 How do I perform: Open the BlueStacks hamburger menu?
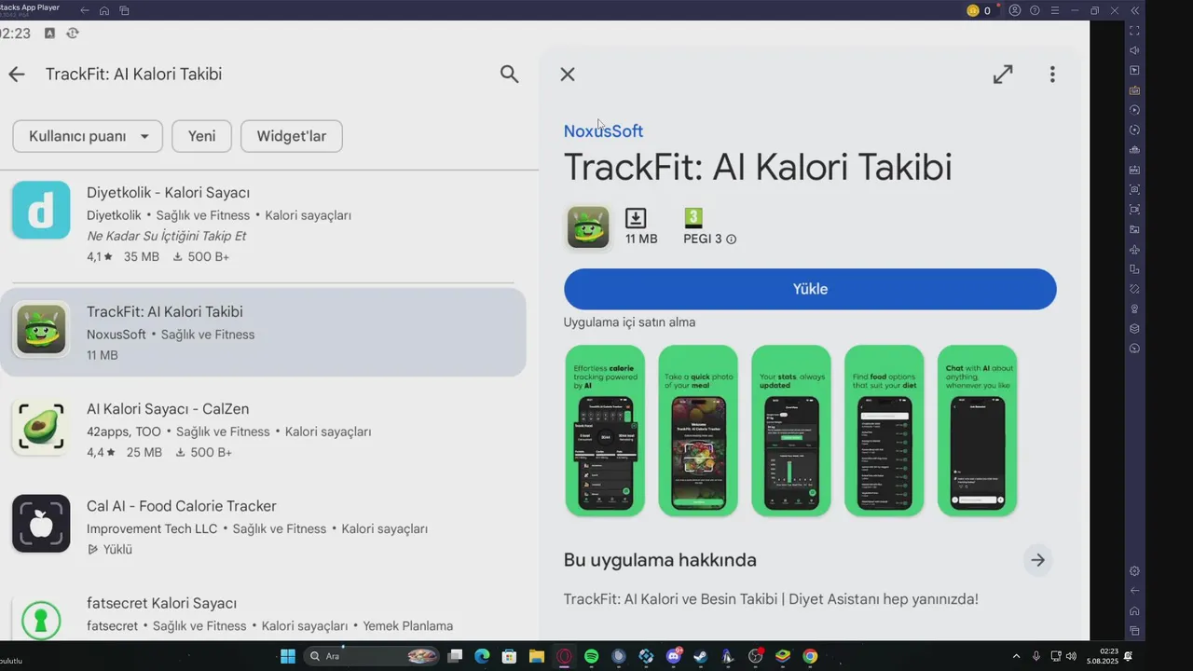tap(1054, 10)
